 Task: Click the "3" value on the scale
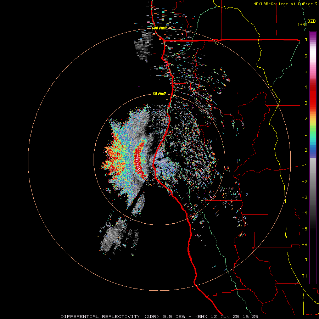(306, 103)
